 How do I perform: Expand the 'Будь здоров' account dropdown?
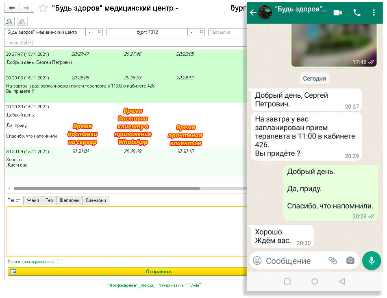[89, 32]
